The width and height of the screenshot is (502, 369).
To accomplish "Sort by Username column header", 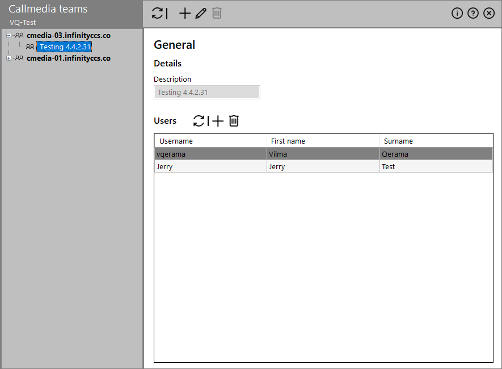I will pos(210,141).
